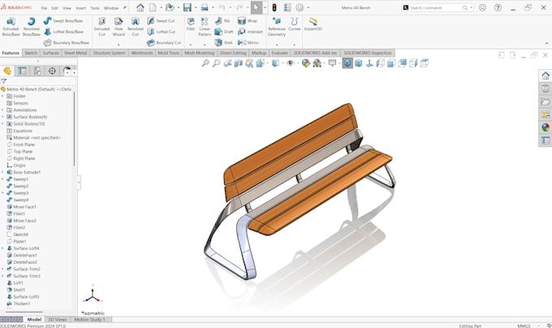Click the Mirror tool
Viewport: 552px width, 328px height.
(248, 42)
